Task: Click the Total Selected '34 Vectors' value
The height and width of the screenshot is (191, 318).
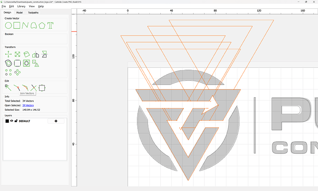Action: [28, 101]
